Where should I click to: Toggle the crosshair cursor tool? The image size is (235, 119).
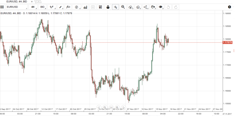[116, 7]
